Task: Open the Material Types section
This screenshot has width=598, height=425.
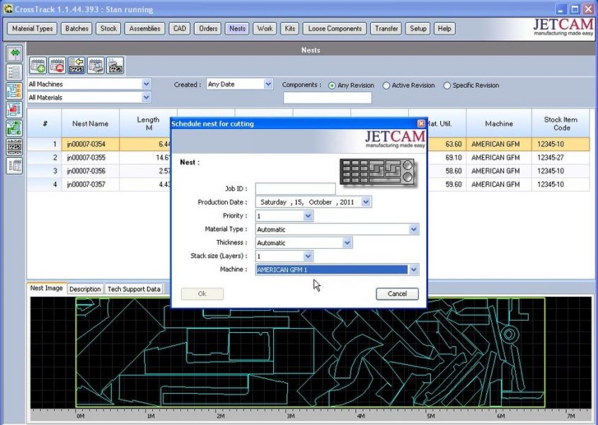Action: pyautogui.click(x=33, y=28)
